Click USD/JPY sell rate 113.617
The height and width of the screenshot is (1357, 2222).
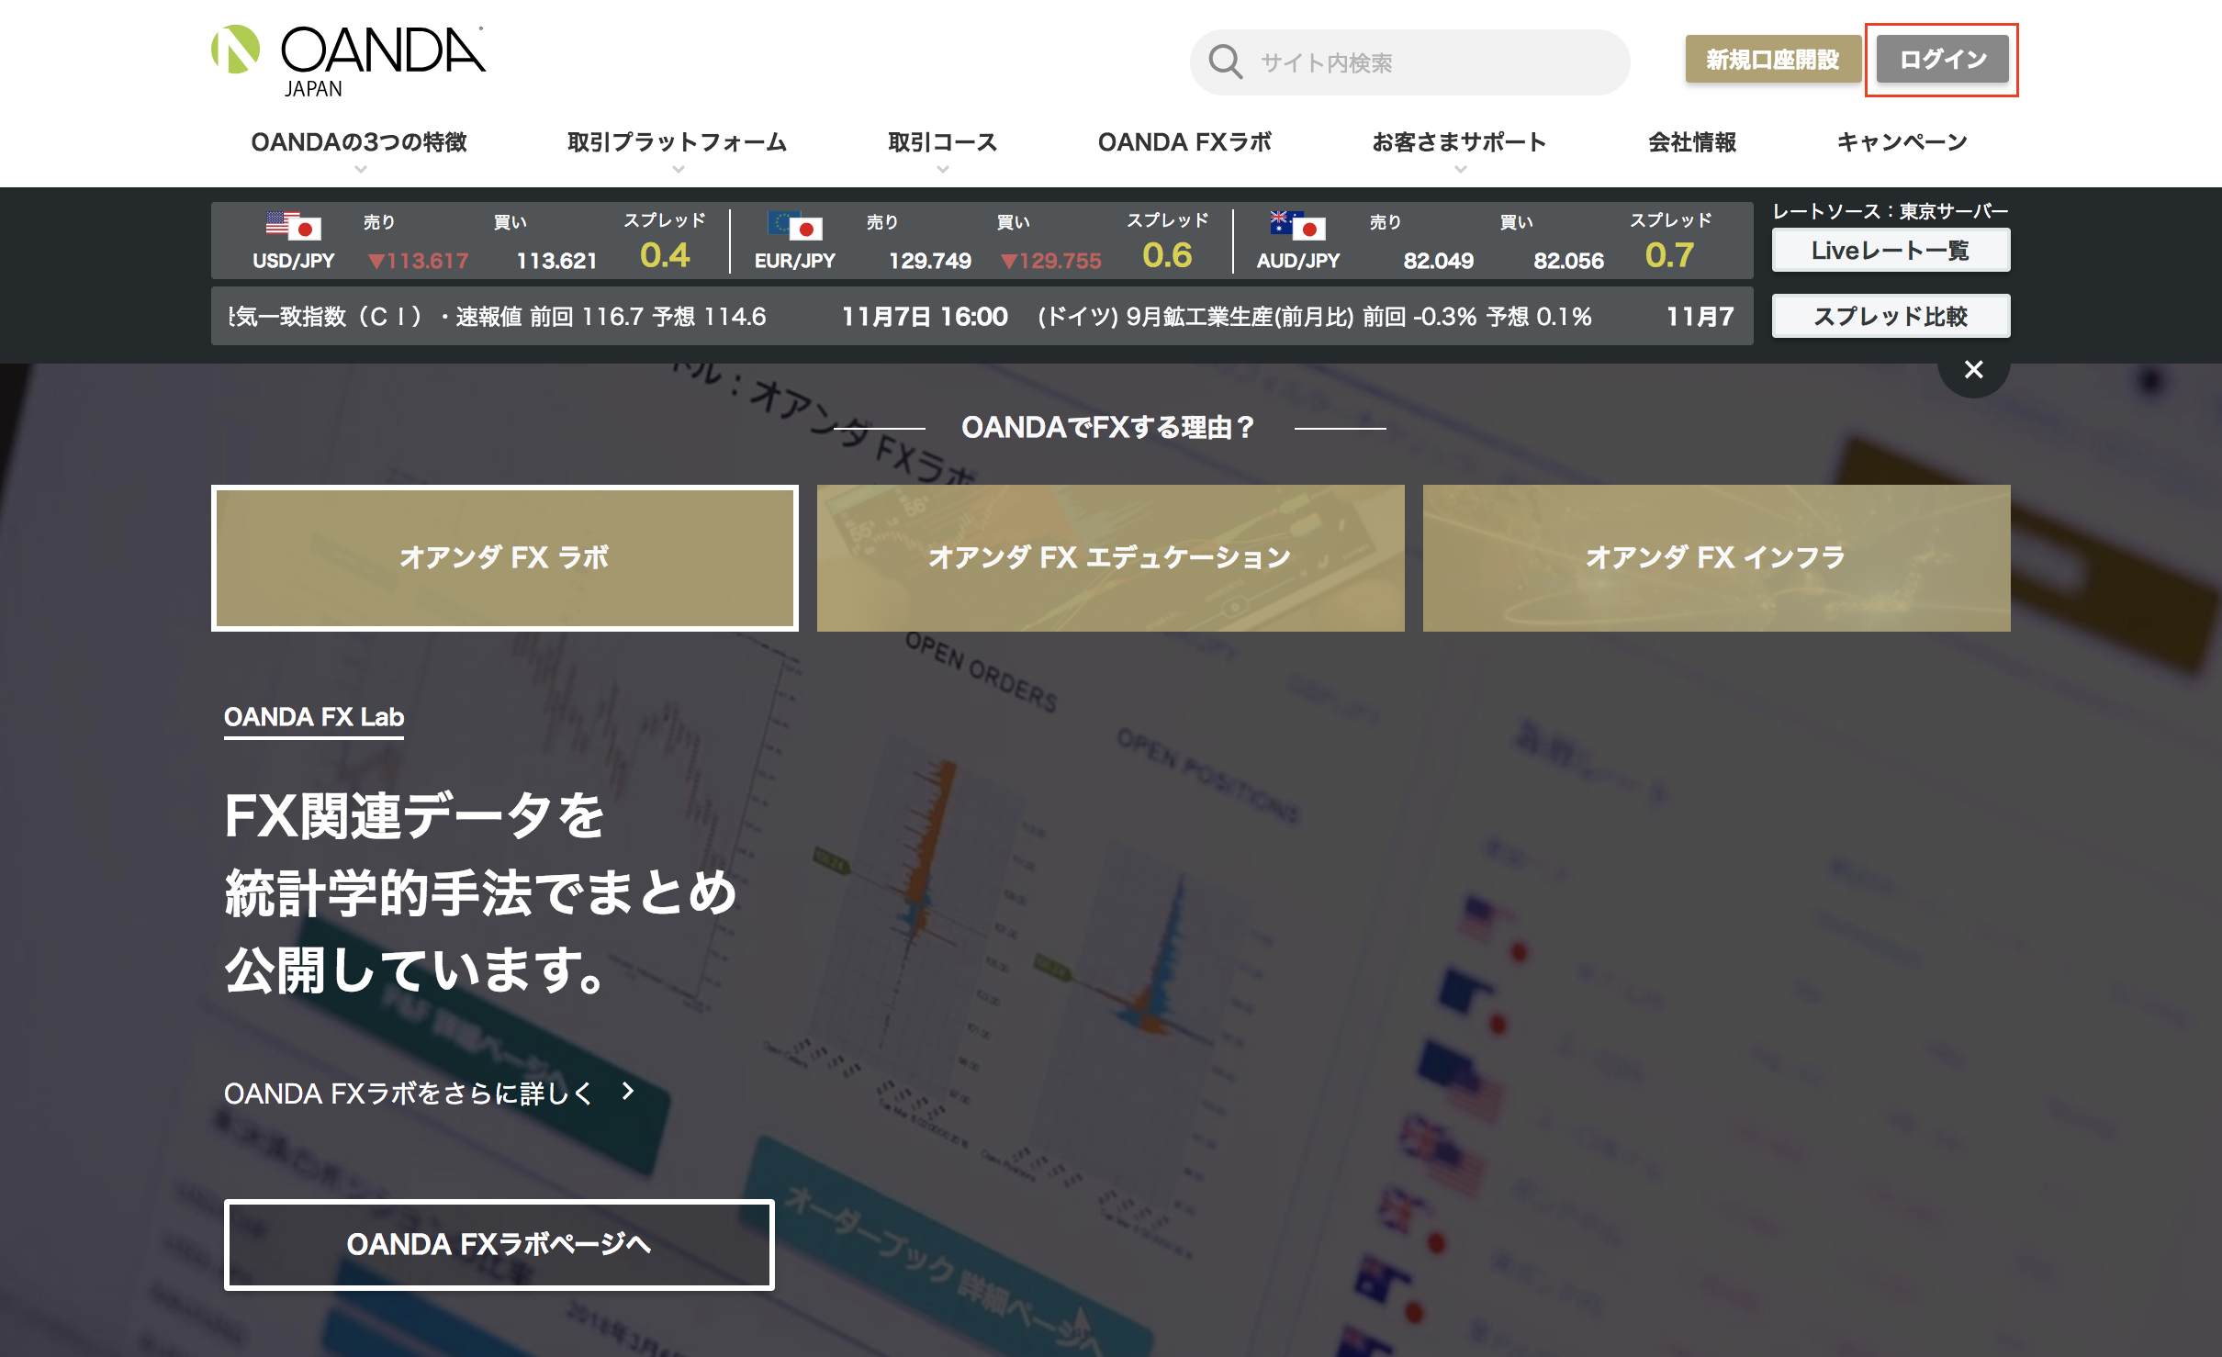419,261
